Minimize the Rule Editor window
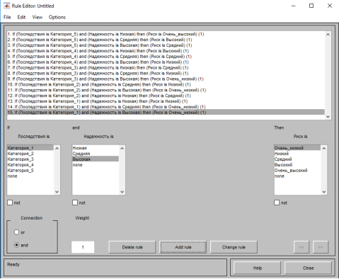 (x=293, y=6)
